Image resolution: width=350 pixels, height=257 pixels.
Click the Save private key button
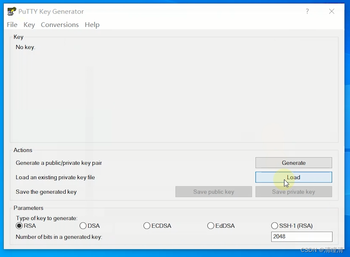293,191
